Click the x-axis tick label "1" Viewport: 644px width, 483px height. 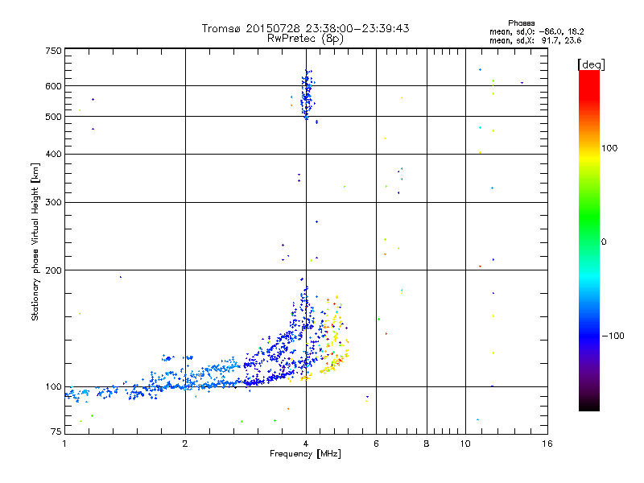click(x=64, y=444)
